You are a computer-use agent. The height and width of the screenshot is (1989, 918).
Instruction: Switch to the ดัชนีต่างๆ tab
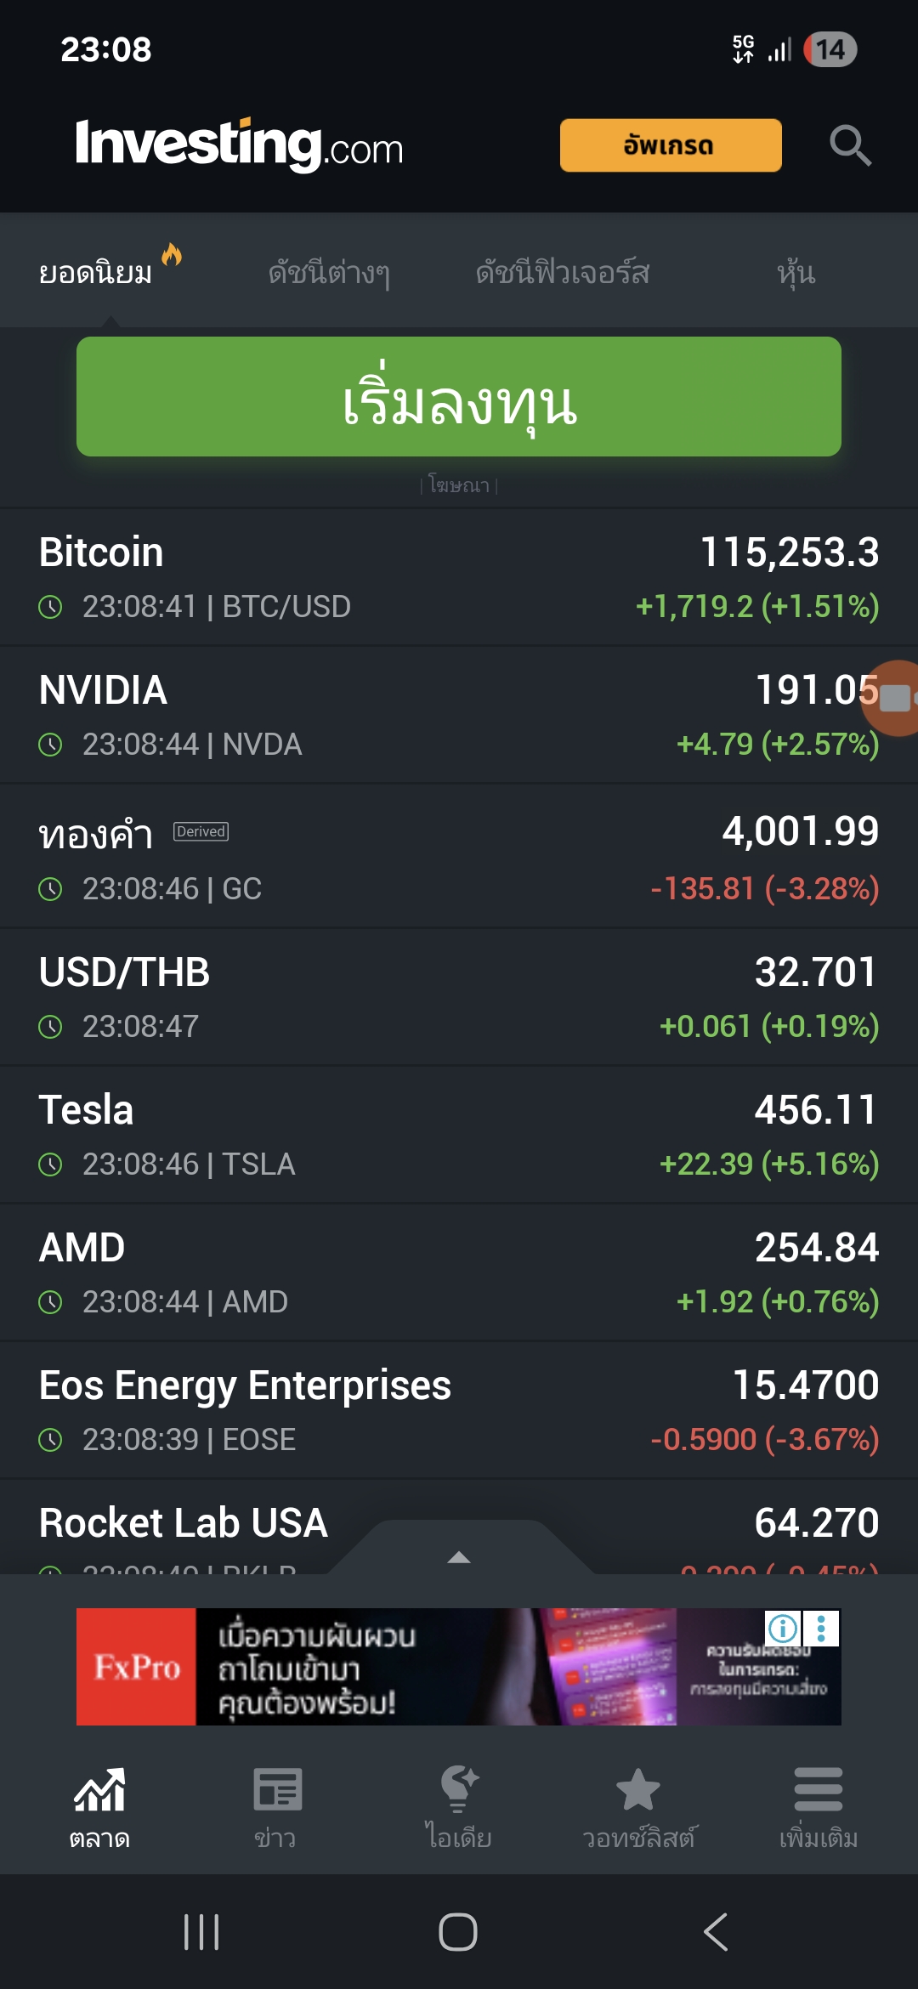[x=329, y=273]
